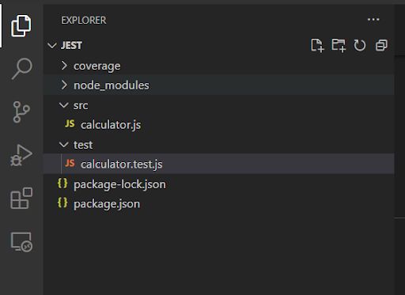Select the test folder name
This screenshot has width=405, height=295.
[83, 145]
